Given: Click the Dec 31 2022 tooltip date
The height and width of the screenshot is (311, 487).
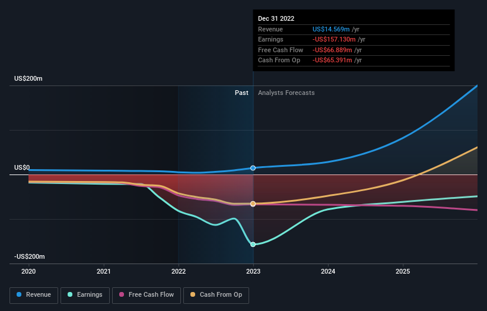Looking at the screenshot, I should (x=276, y=18).
